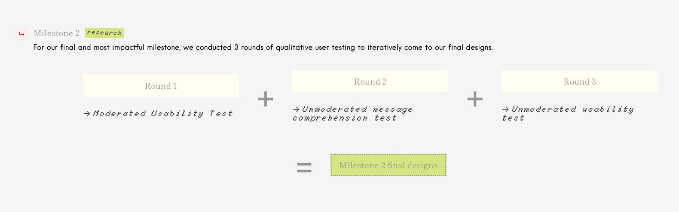Open the Round 1 box

click(161, 85)
